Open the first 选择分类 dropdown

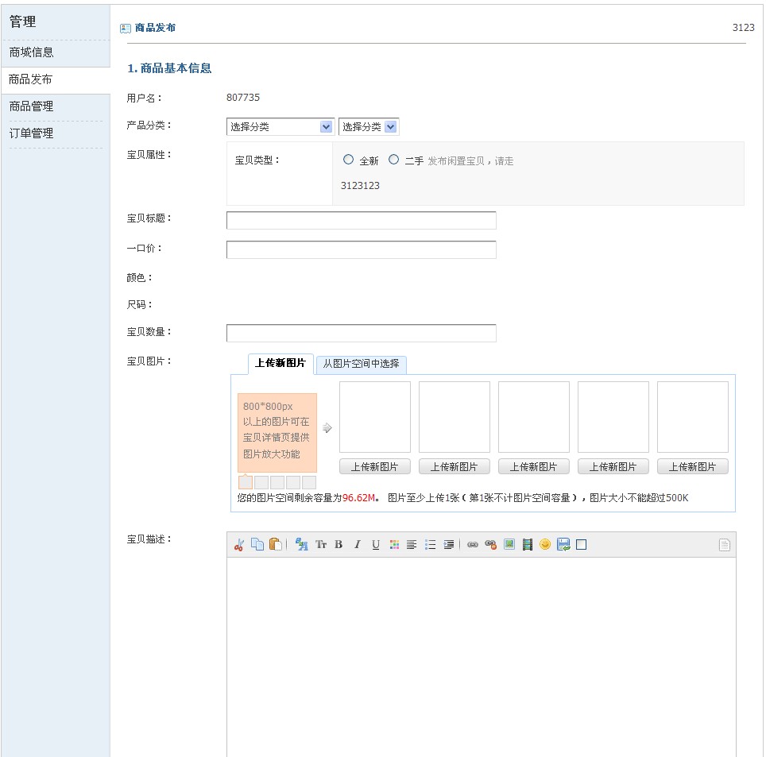pos(280,126)
